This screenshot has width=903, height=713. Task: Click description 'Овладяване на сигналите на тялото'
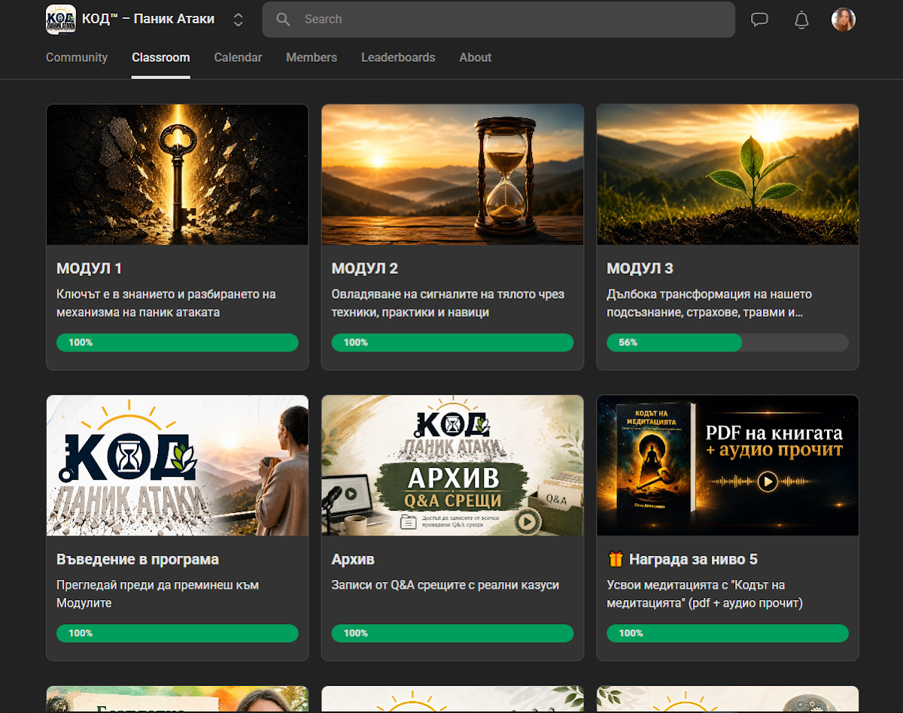pos(448,303)
